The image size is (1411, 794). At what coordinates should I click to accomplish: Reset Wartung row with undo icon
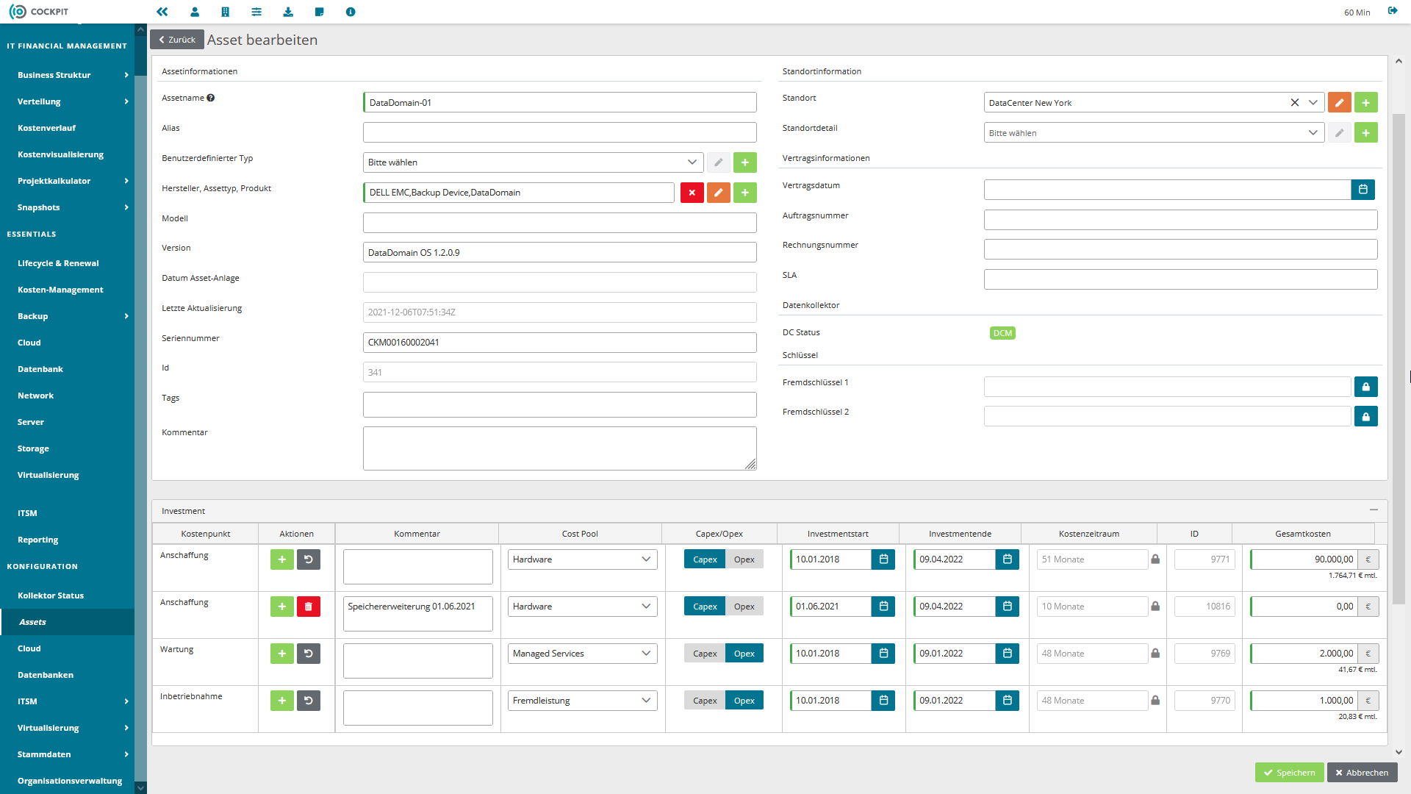[309, 654]
